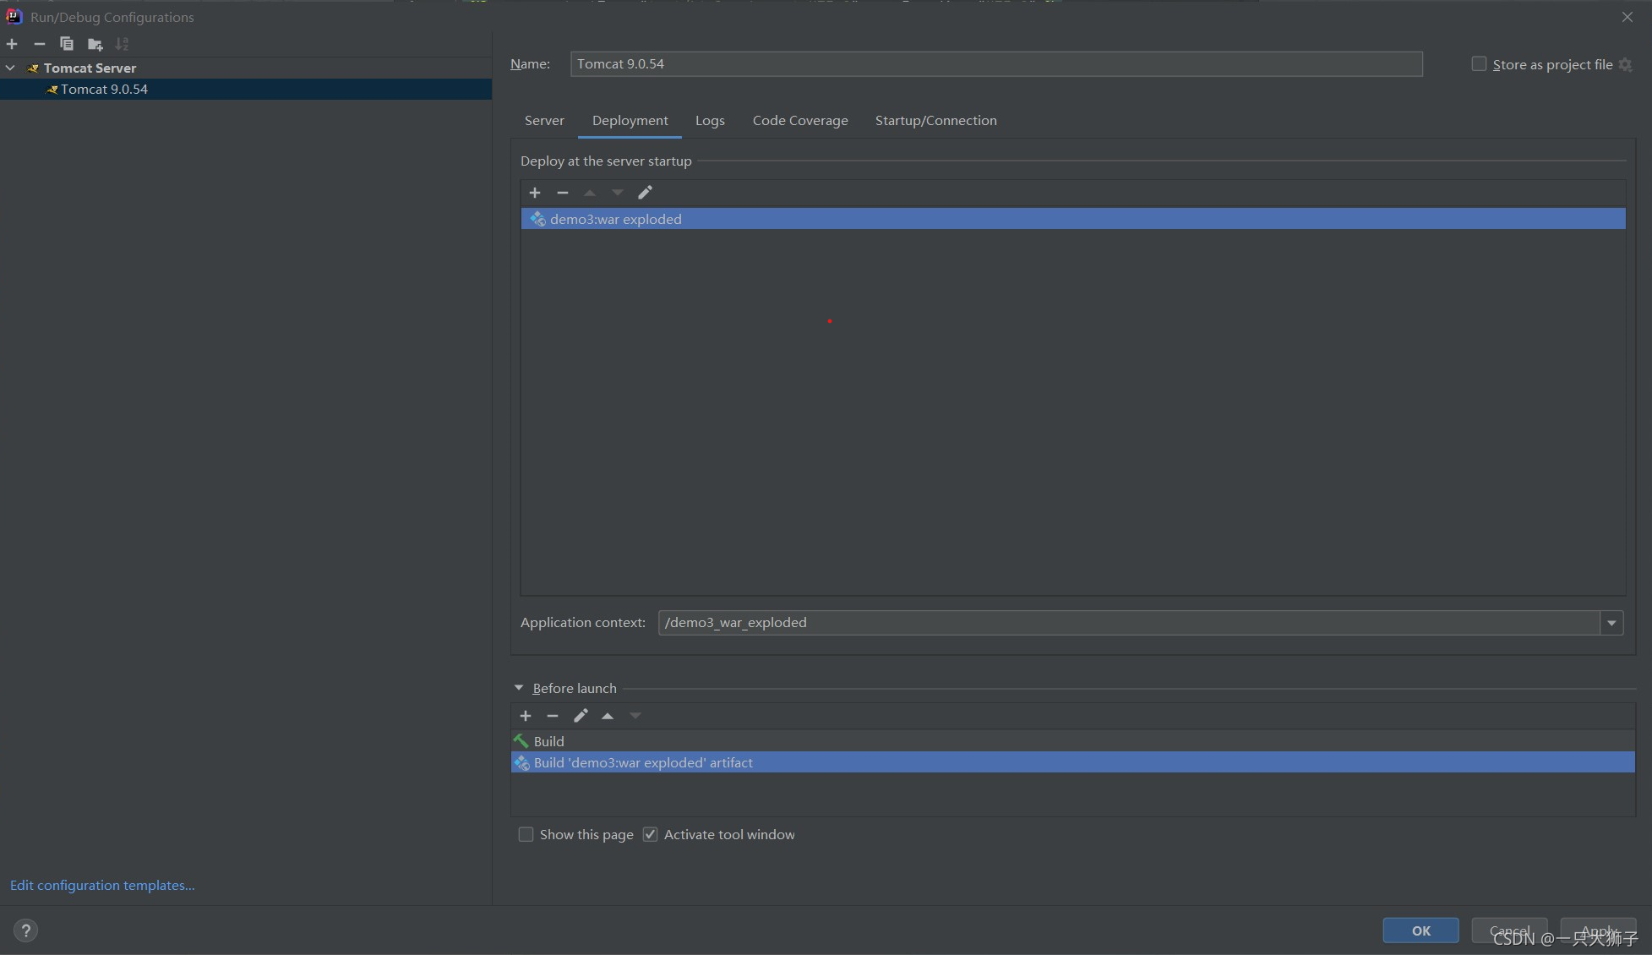
Task: Copy the selected configuration
Action: pyautogui.click(x=67, y=44)
